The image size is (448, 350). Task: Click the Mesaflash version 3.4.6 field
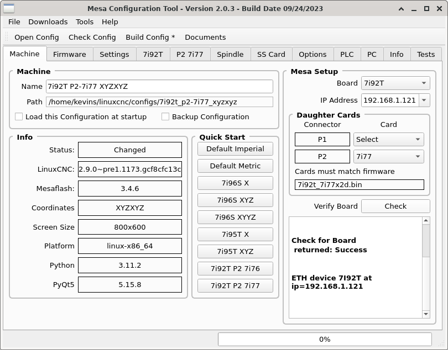130,189
